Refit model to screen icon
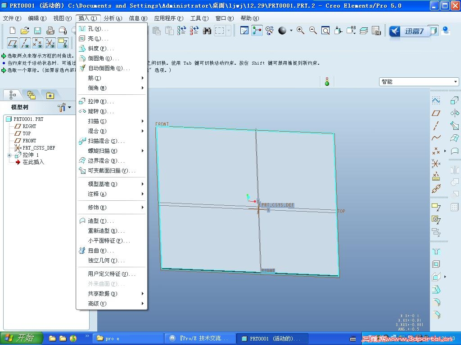The width and height of the screenshot is (461, 345). [x=325, y=31]
